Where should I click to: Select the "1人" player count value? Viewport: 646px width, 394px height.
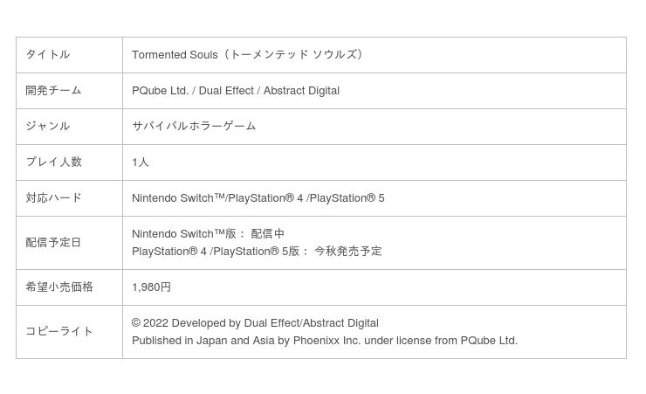coord(141,162)
